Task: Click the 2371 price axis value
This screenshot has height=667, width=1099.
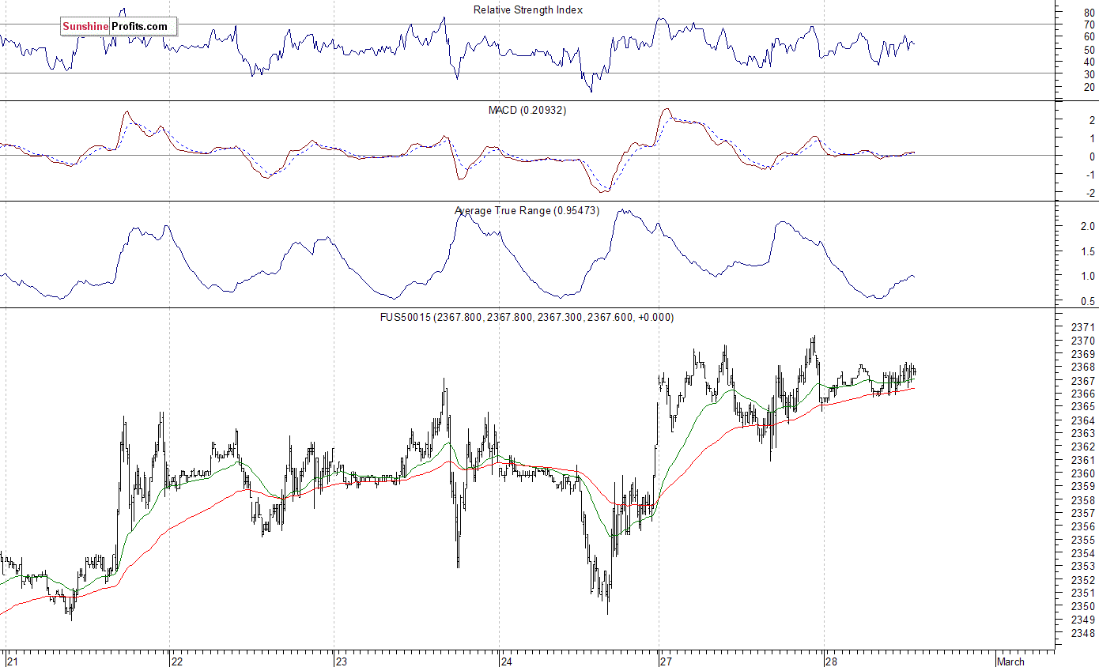Action: tap(1082, 327)
